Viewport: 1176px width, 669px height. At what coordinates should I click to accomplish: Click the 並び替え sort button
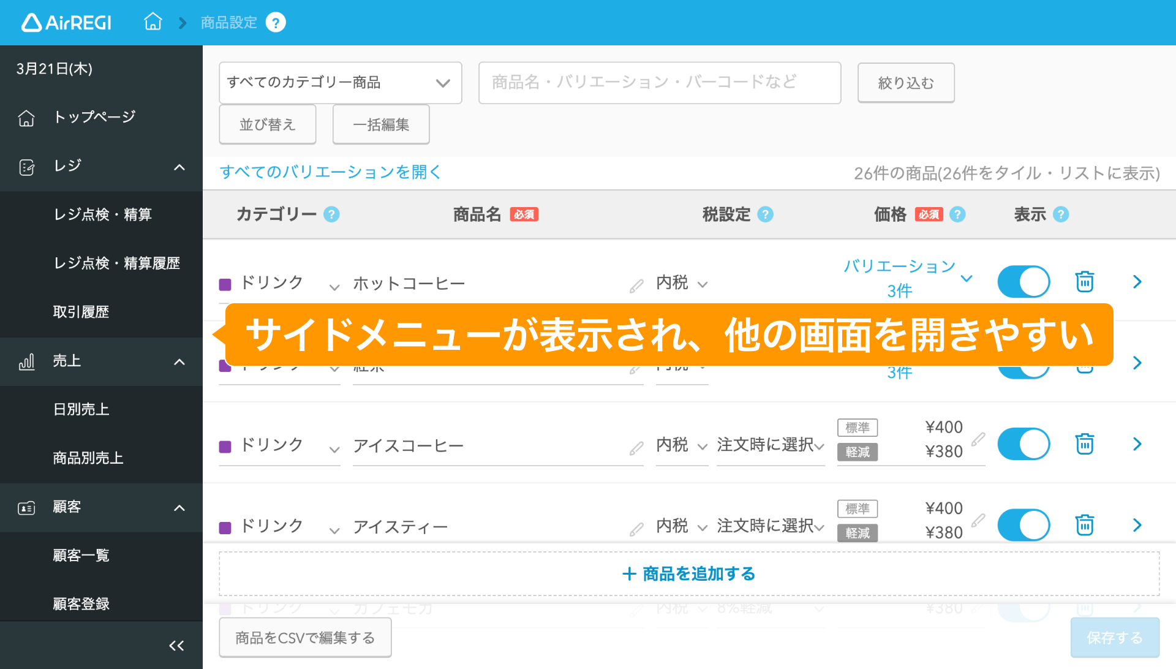click(268, 124)
